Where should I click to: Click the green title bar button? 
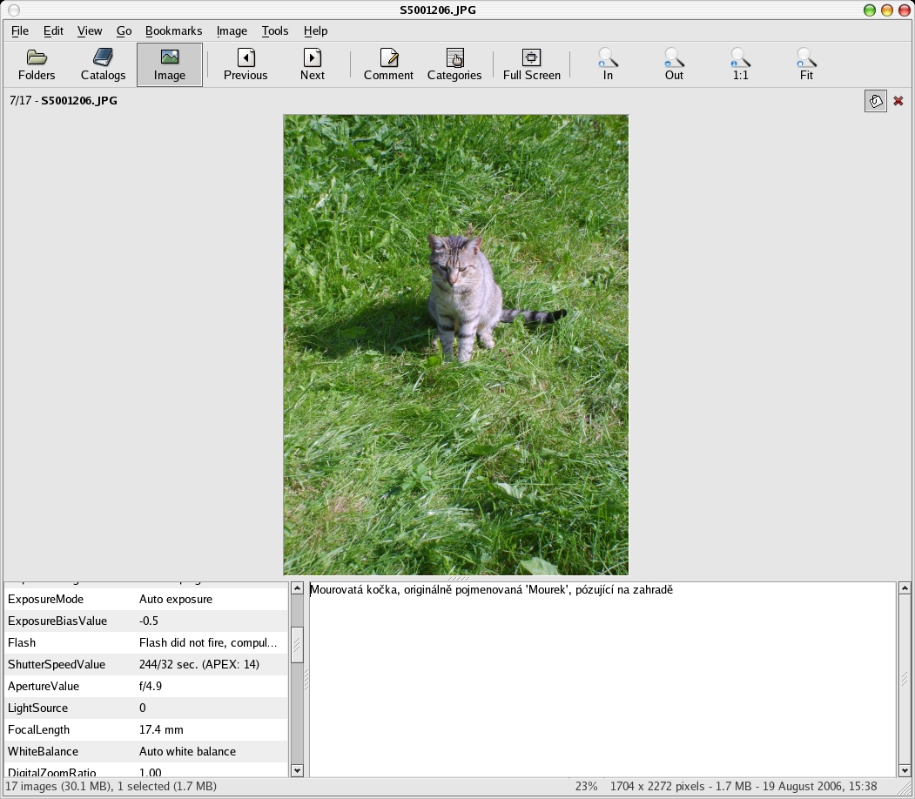tap(870, 10)
